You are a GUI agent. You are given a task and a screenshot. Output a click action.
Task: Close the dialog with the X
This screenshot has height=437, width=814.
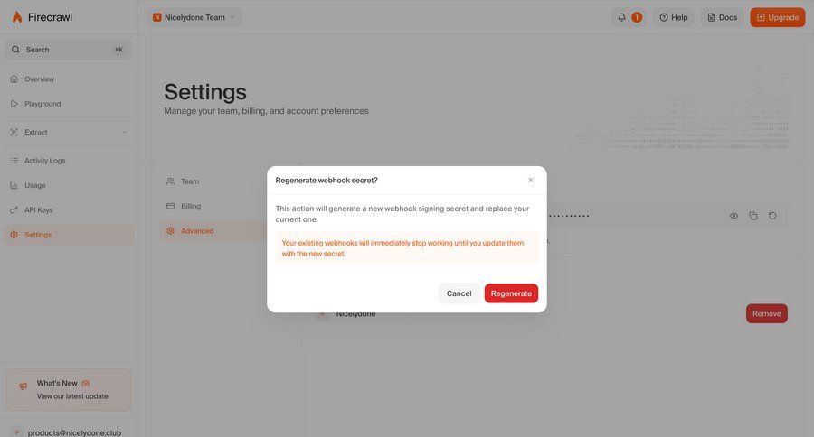pyautogui.click(x=531, y=180)
